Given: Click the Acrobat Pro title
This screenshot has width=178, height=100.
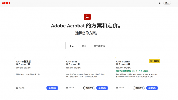Looking at the screenshot, I should [72, 62].
